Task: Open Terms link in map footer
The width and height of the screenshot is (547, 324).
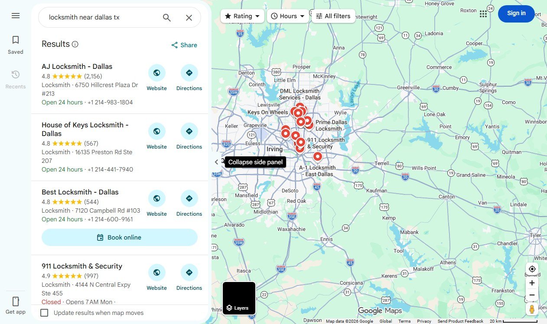Action: coord(404,321)
